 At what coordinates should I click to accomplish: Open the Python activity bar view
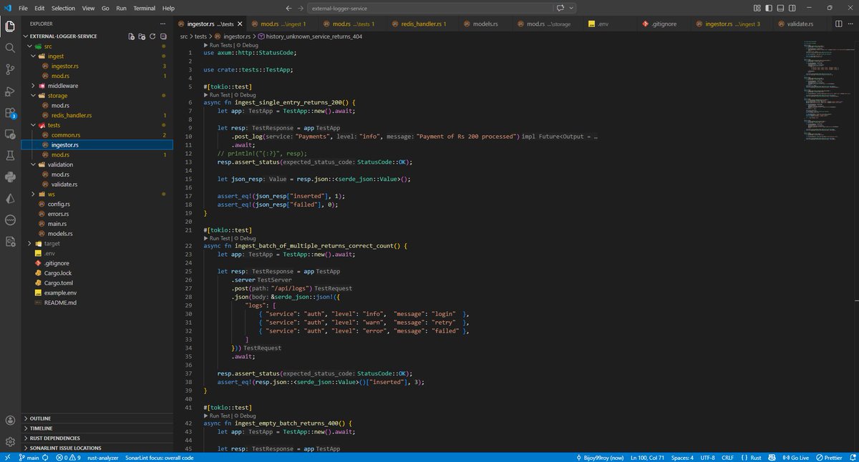[x=10, y=177]
